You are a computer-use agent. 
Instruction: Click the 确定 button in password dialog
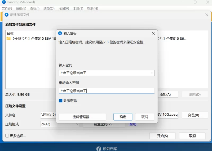pos(123,117)
